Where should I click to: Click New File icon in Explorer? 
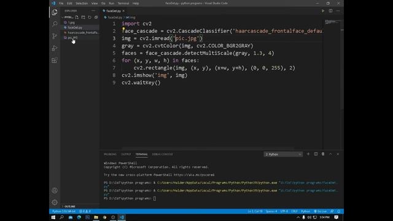77,17
